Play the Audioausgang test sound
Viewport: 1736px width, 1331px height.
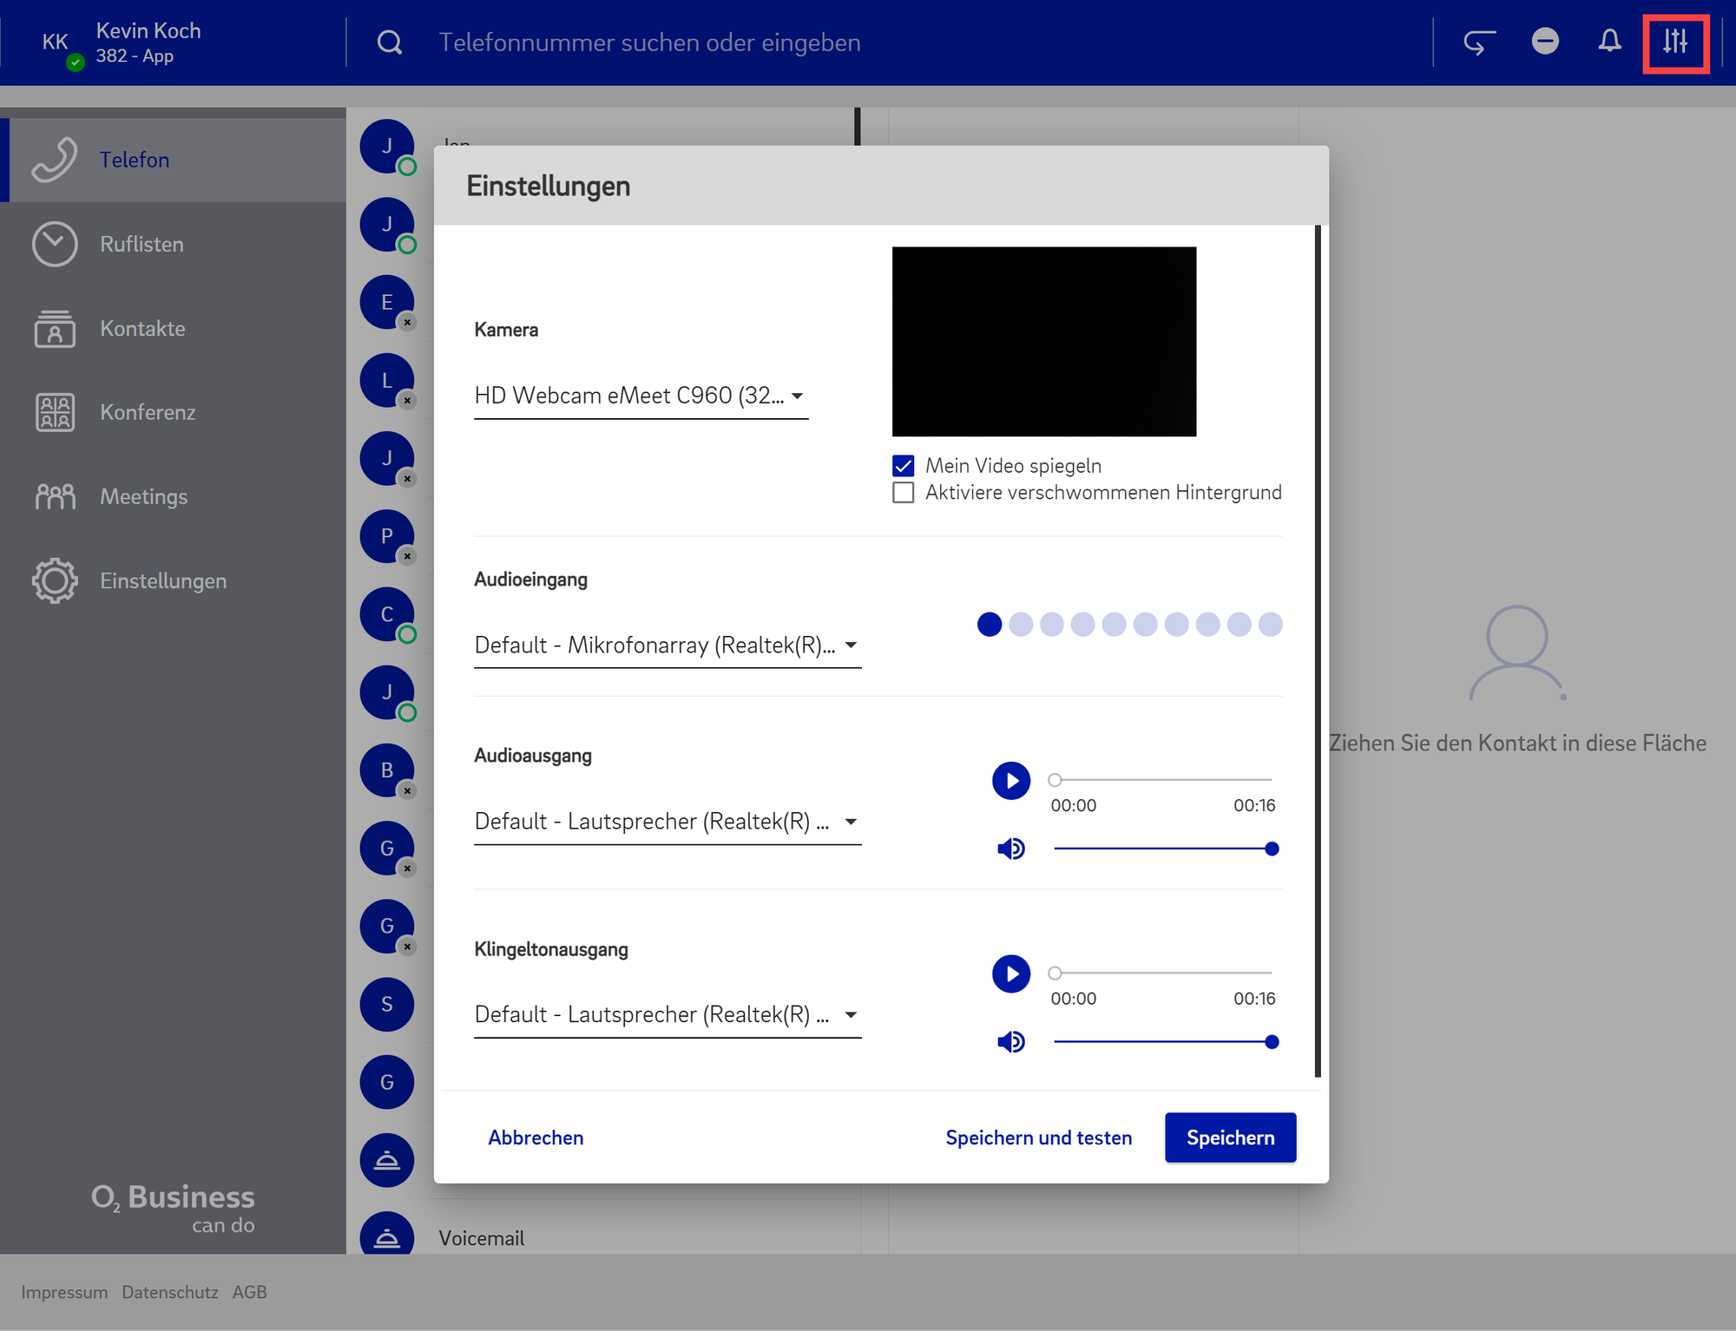click(1010, 781)
